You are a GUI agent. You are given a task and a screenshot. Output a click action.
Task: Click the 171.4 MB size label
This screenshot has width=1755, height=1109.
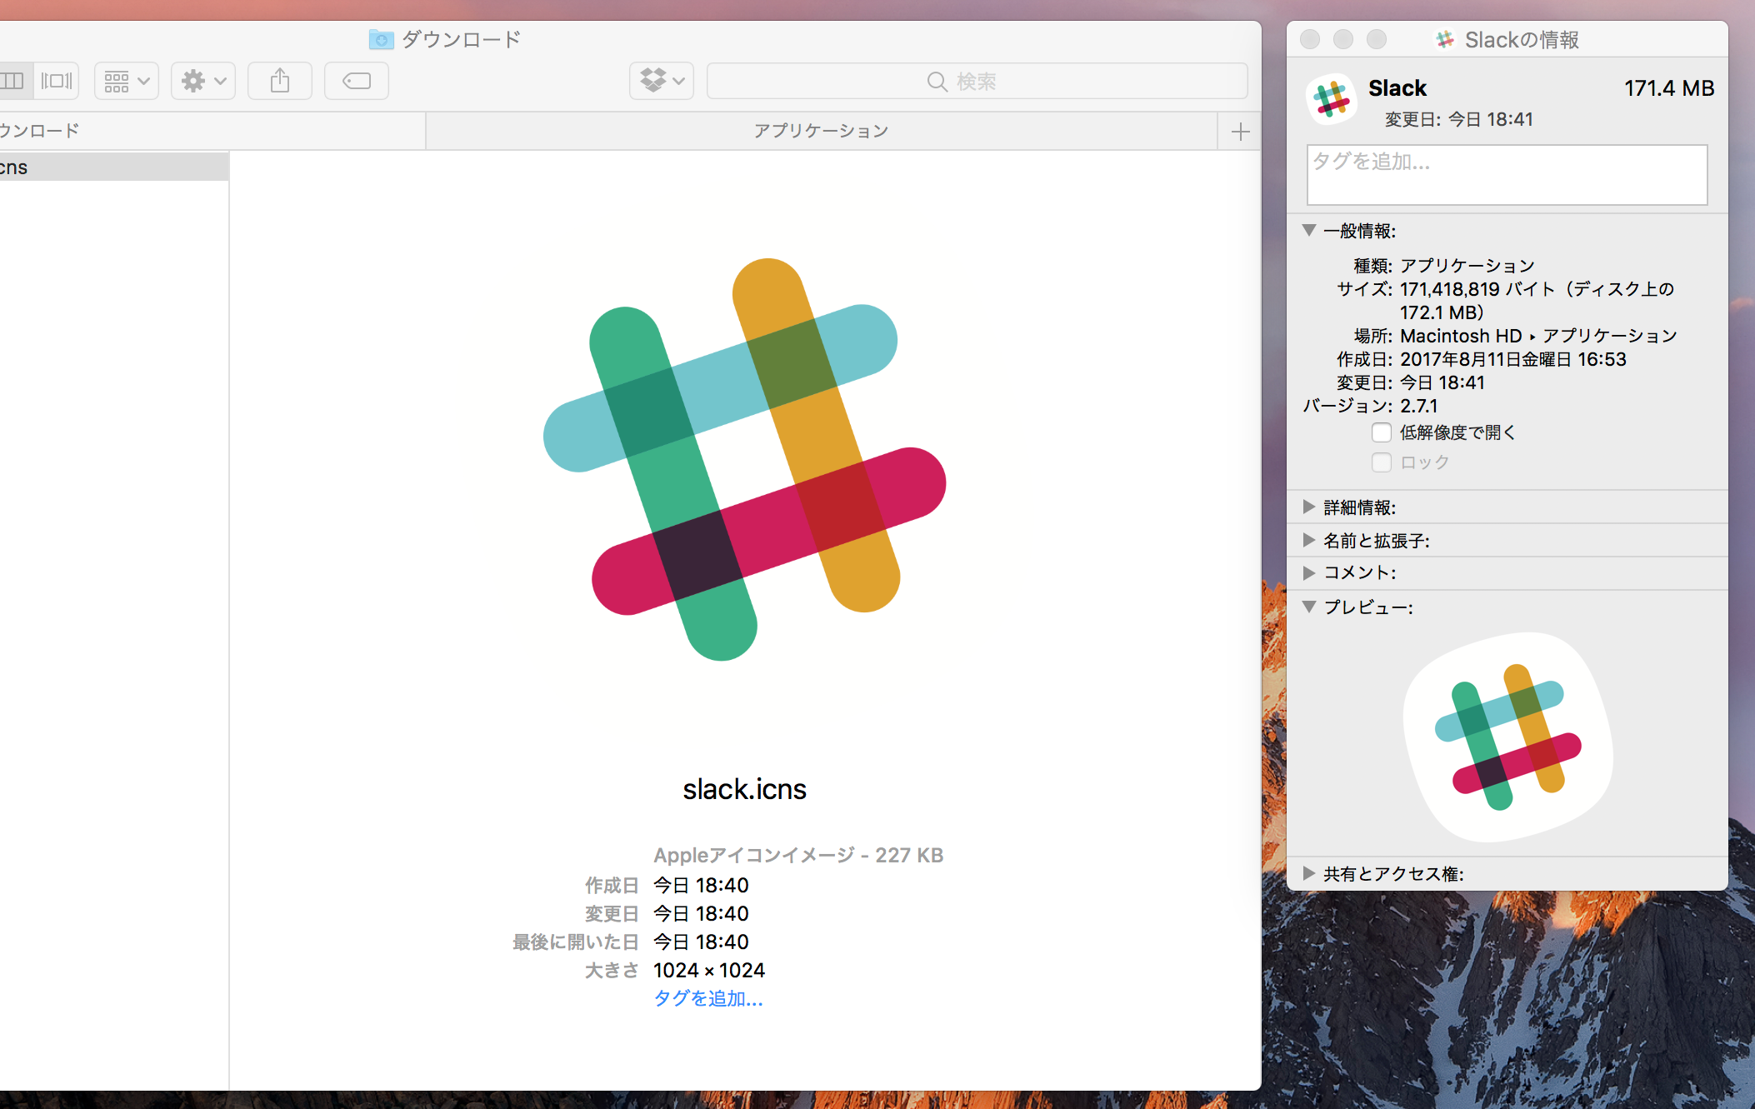point(1669,88)
